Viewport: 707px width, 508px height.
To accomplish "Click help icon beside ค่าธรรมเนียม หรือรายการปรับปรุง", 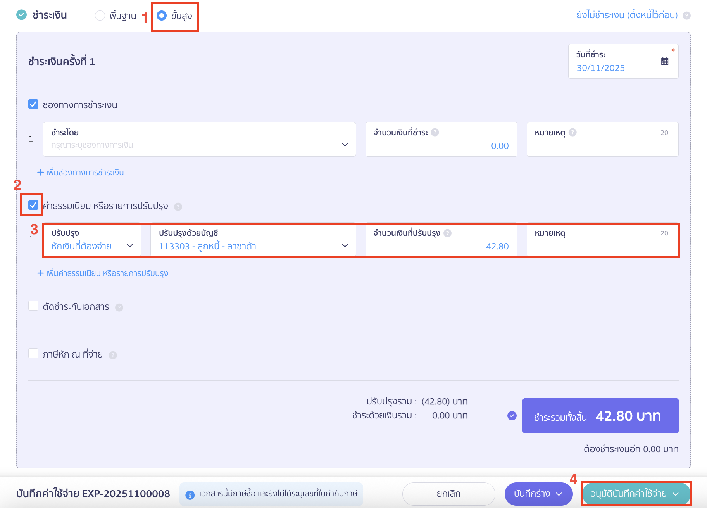I will (x=178, y=207).
